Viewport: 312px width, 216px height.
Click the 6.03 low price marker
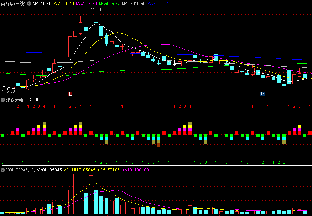click(11, 91)
